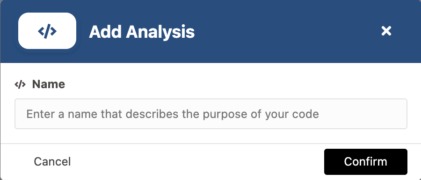The width and height of the screenshot is (421, 180).
Task: Click inside the analysis name placeholder text
Action: 173,114
